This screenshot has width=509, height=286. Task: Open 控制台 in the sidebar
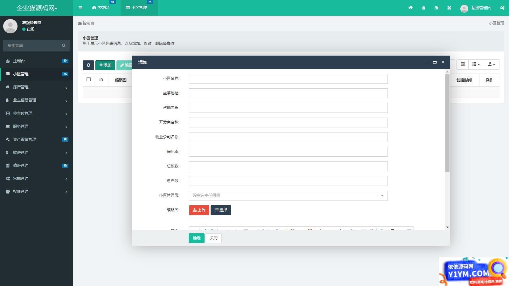(x=37, y=61)
